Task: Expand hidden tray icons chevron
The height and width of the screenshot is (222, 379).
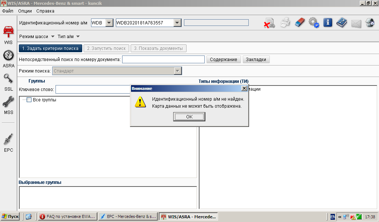Action: [x=340, y=217]
